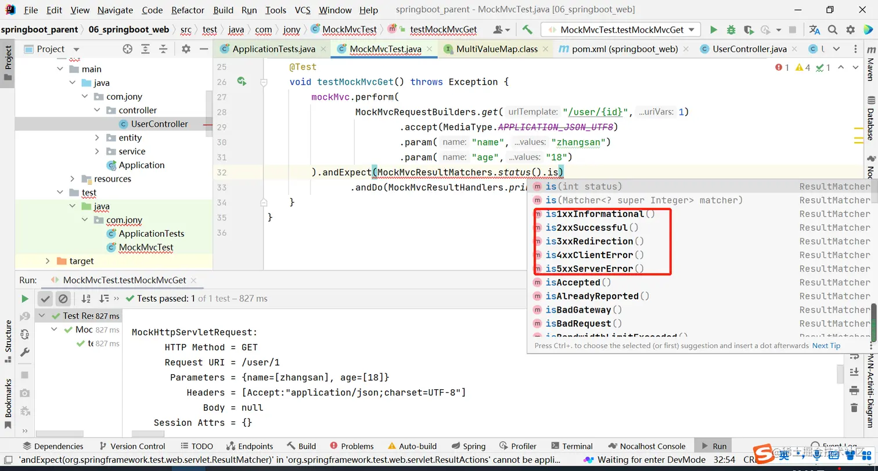Switch to pom.xml (springboot_web) tab
The height and width of the screenshot is (471, 878).
point(625,49)
